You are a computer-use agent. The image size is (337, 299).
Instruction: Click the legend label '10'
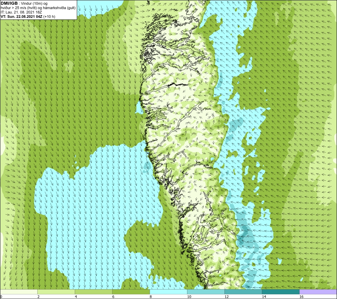189,297
